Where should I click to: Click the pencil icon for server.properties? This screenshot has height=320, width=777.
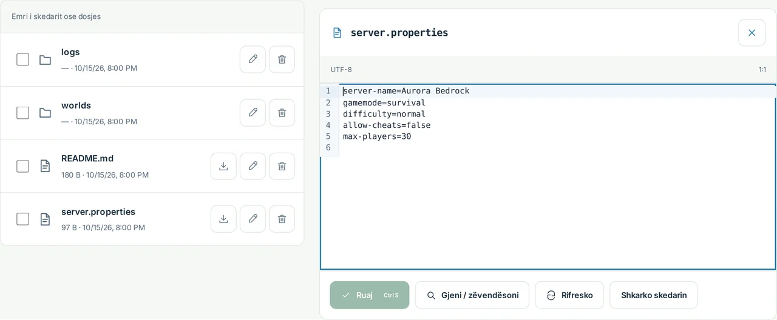(253, 219)
